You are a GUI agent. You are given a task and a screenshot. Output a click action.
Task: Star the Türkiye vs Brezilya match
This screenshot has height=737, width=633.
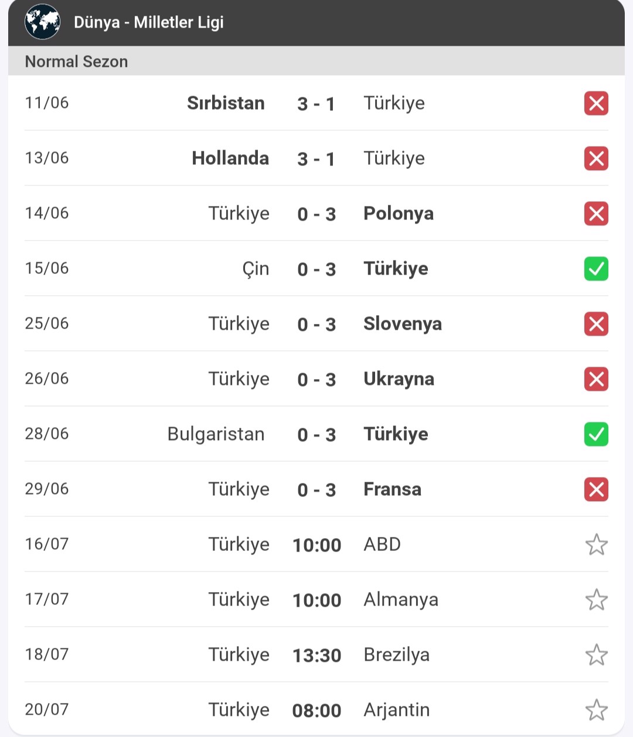coord(596,655)
